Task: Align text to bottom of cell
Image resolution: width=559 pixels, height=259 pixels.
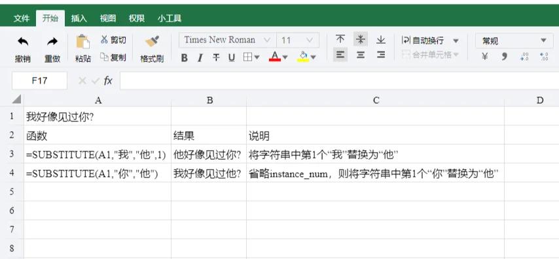Action: (x=381, y=39)
